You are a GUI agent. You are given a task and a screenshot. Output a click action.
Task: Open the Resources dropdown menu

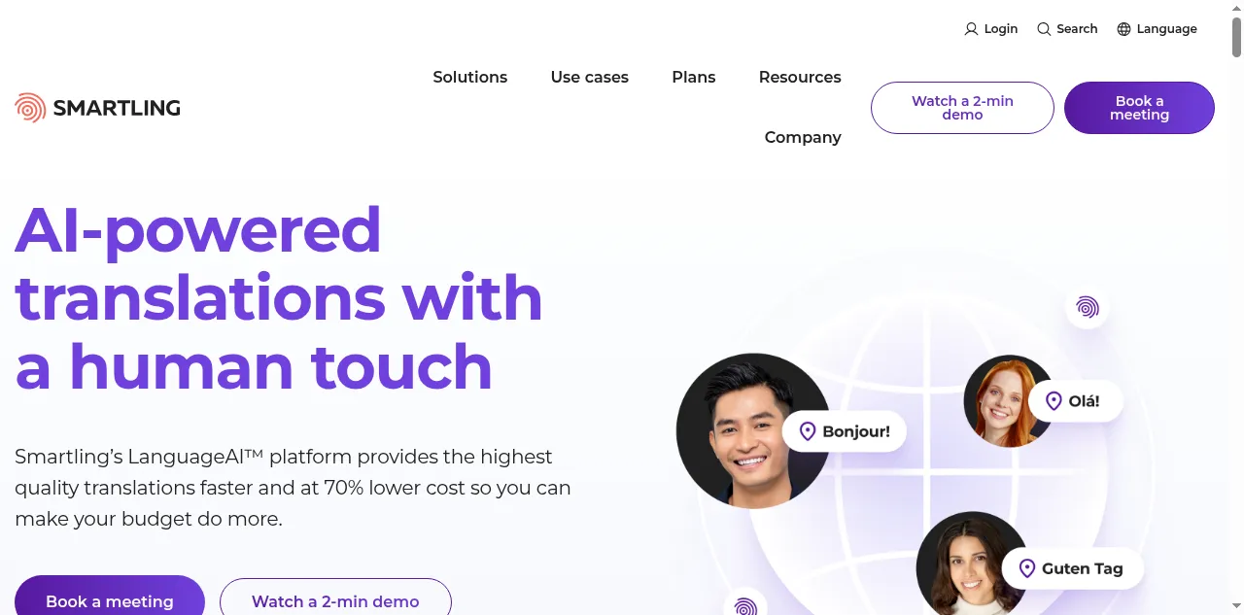[800, 77]
